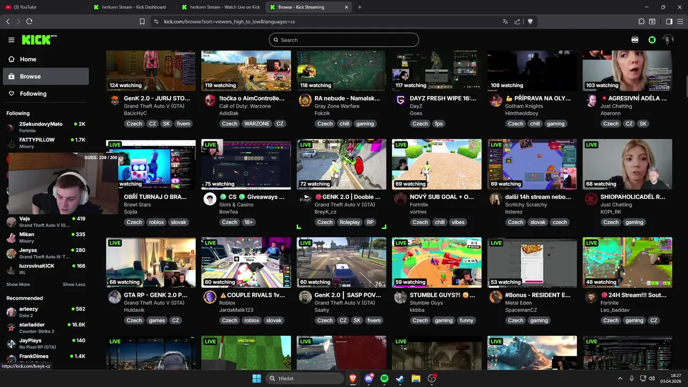Click the translate page icon in address bar
This screenshot has height=387, width=688.
pos(505,21)
